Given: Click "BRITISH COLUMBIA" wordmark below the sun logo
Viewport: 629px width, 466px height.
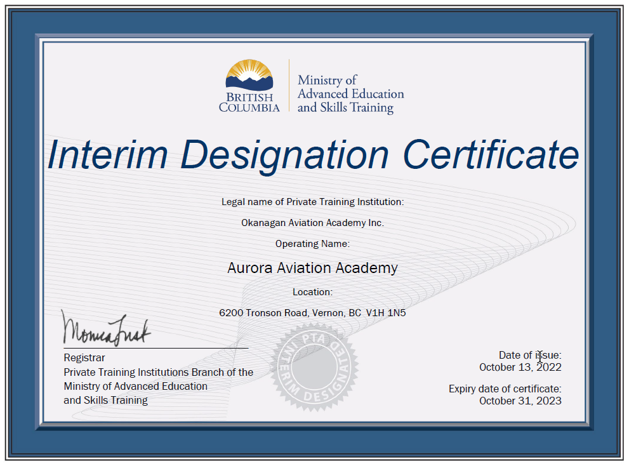Looking at the screenshot, I should click(249, 103).
